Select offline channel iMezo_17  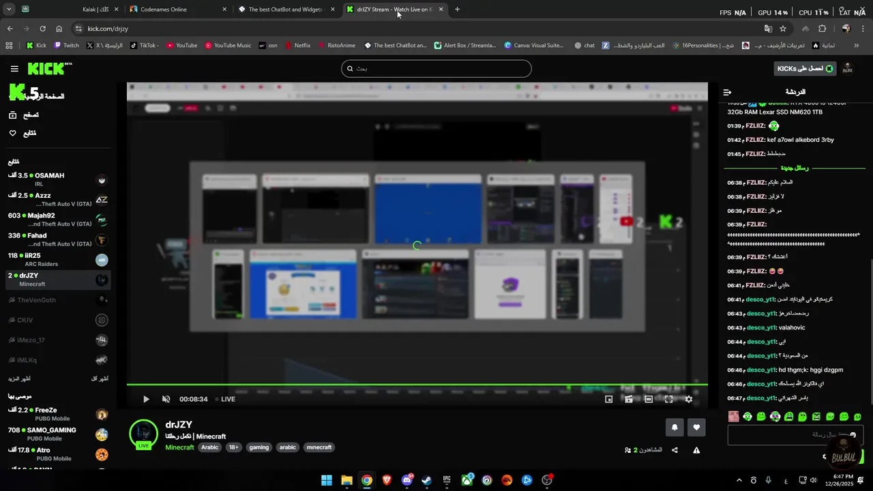click(x=57, y=340)
